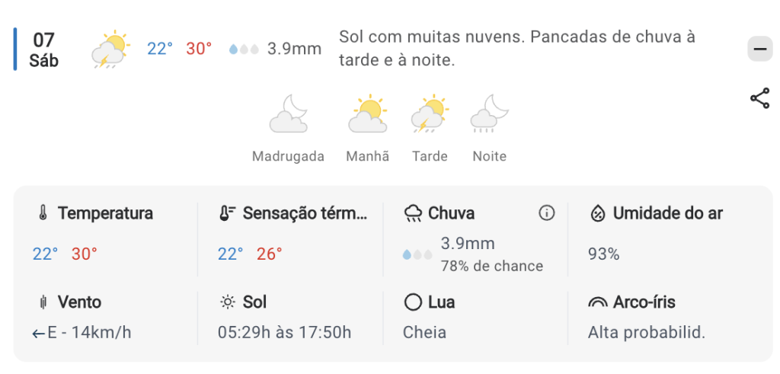The height and width of the screenshot is (374, 780).
Task: Click the Alta probabilid. rainbow text
Action: (x=647, y=333)
